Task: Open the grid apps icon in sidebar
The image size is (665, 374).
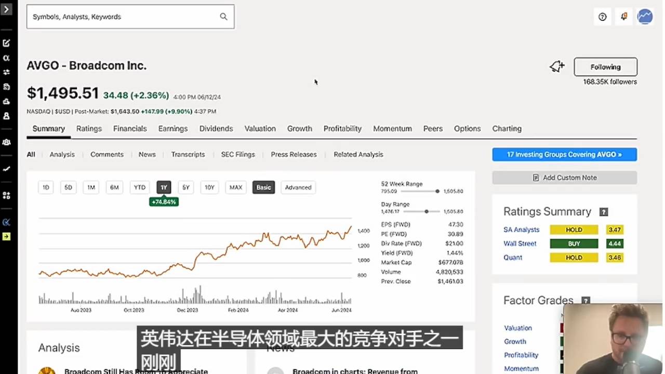Action: pyautogui.click(x=6, y=195)
